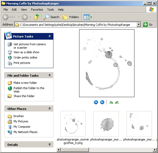Select the large coffee splat thumbnail
Image resolution: width=158 pixels, height=153 pixels.
tap(106, 124)
